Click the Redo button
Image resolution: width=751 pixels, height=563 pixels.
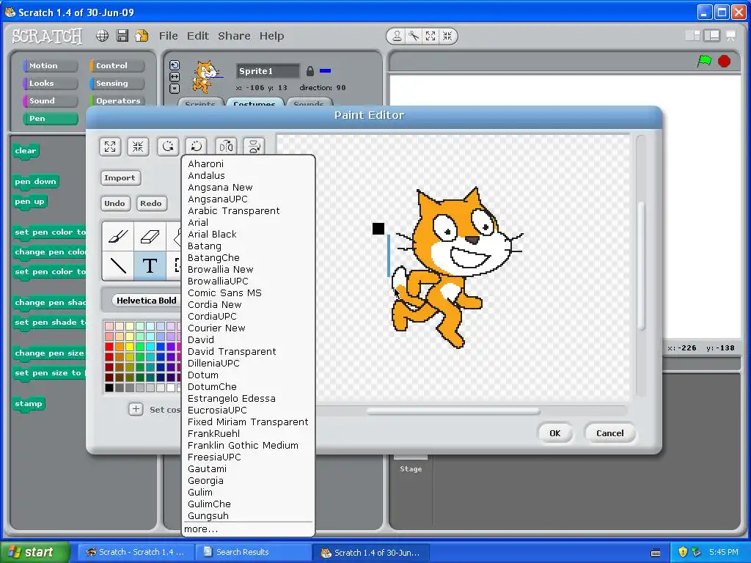tap(151, 203)
